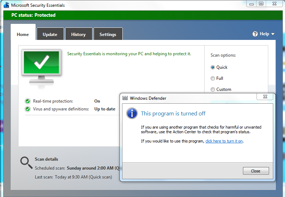Click the Virus and spyware definitions check icon

click(x=27, y=109)
